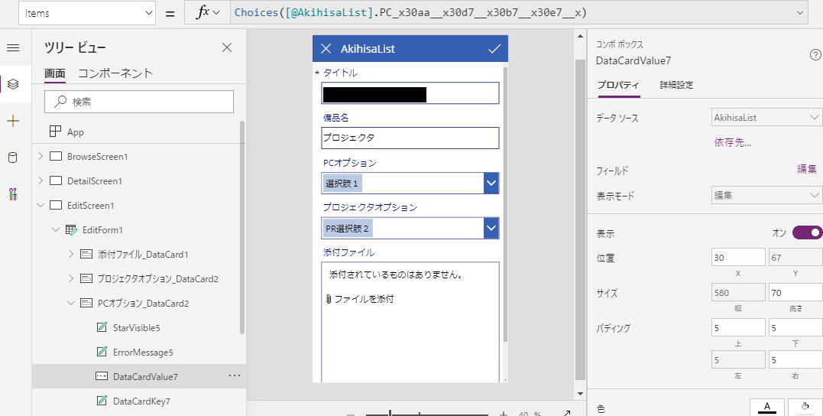
Task: Click the canvas vertical scrollbar down arrow
Action: [x=580, y=393]
